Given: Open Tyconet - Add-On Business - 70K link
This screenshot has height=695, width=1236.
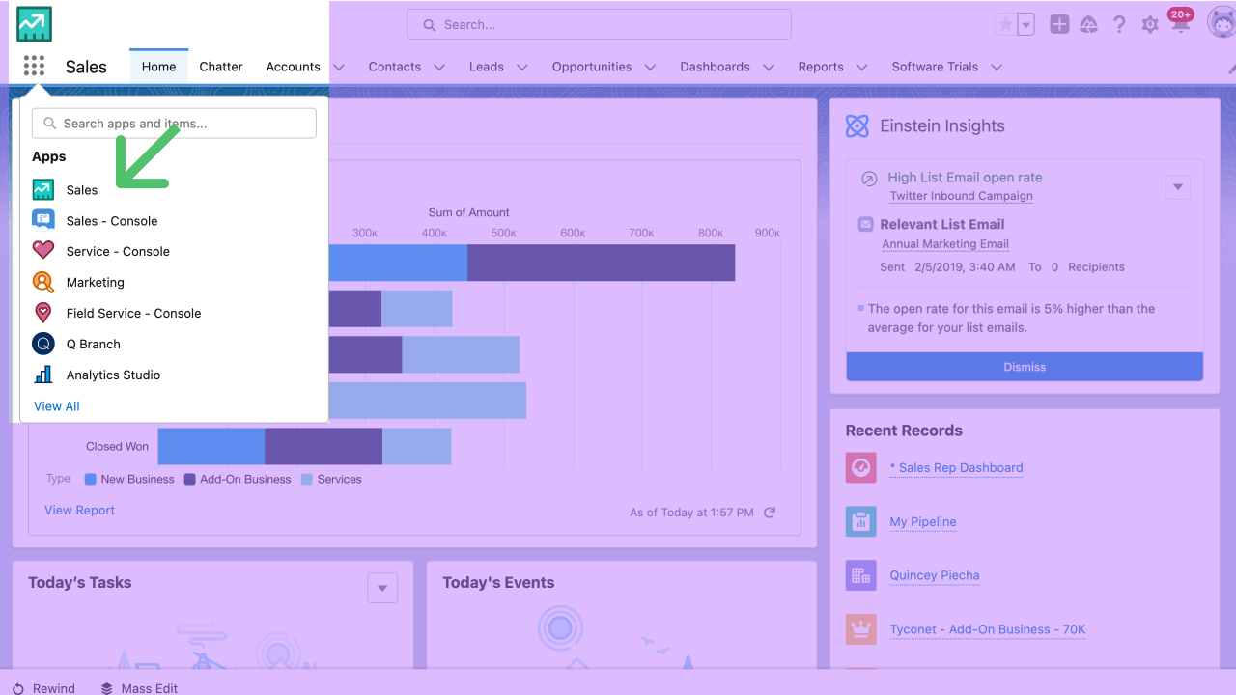Looking at the screenshot, I should point(988,629).
